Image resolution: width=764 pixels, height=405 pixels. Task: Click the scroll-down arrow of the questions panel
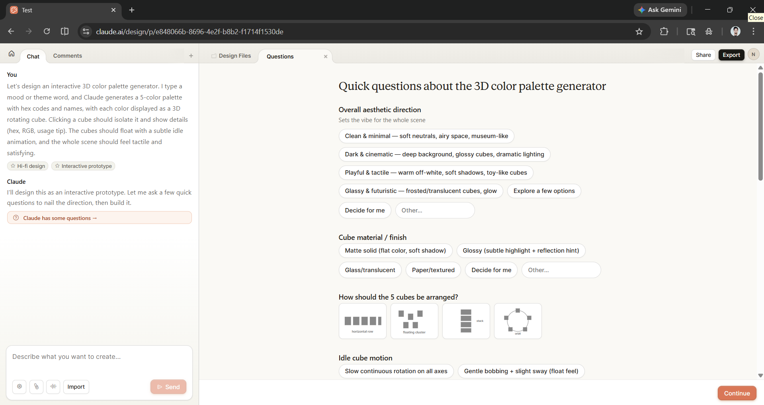click(760, 376)
